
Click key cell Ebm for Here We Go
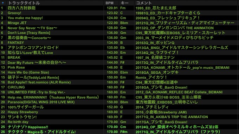(124, 72)
